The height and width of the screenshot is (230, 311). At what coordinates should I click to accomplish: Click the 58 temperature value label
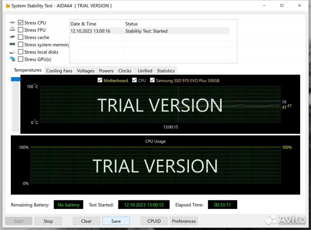tap(284, 102)
